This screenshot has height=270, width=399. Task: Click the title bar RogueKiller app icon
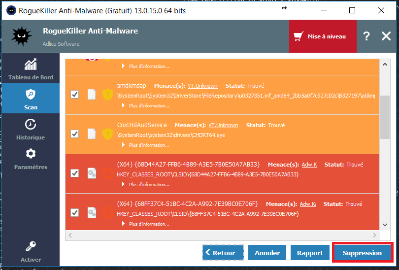11,10
